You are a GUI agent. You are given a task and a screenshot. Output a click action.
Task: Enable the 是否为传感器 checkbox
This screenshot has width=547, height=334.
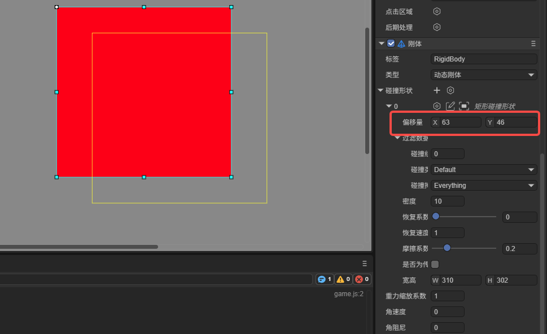coord(435,264)
